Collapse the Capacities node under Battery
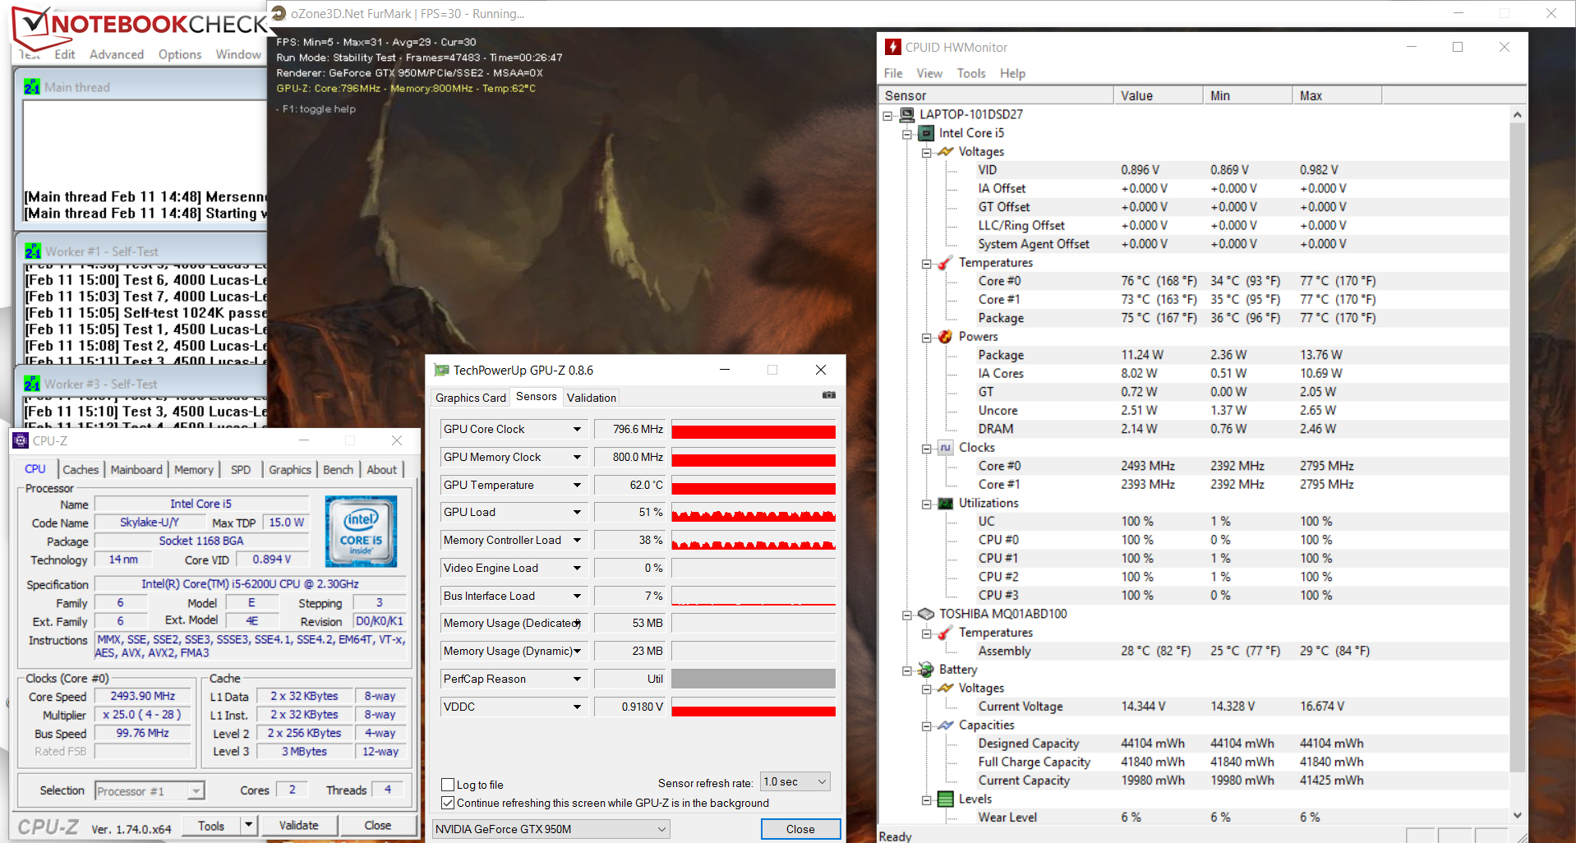Viewport: 1576px width, 843px height. pos(927,726)
